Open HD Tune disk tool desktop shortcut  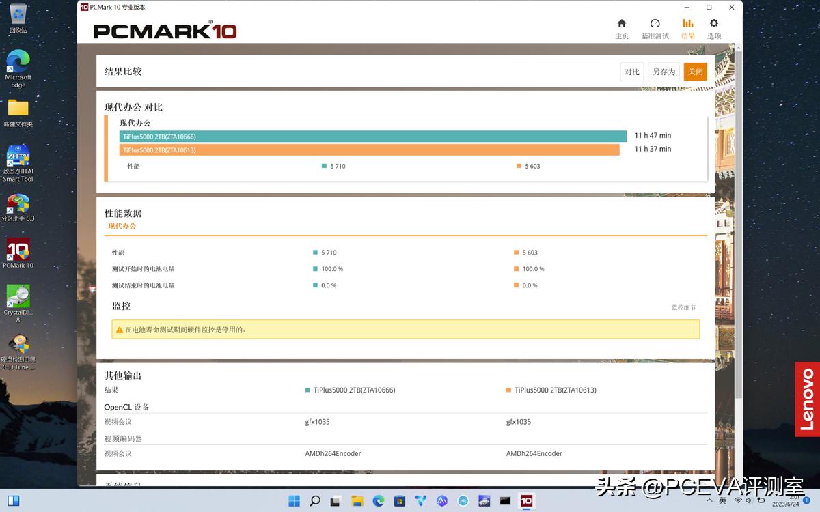pos(18,350)
